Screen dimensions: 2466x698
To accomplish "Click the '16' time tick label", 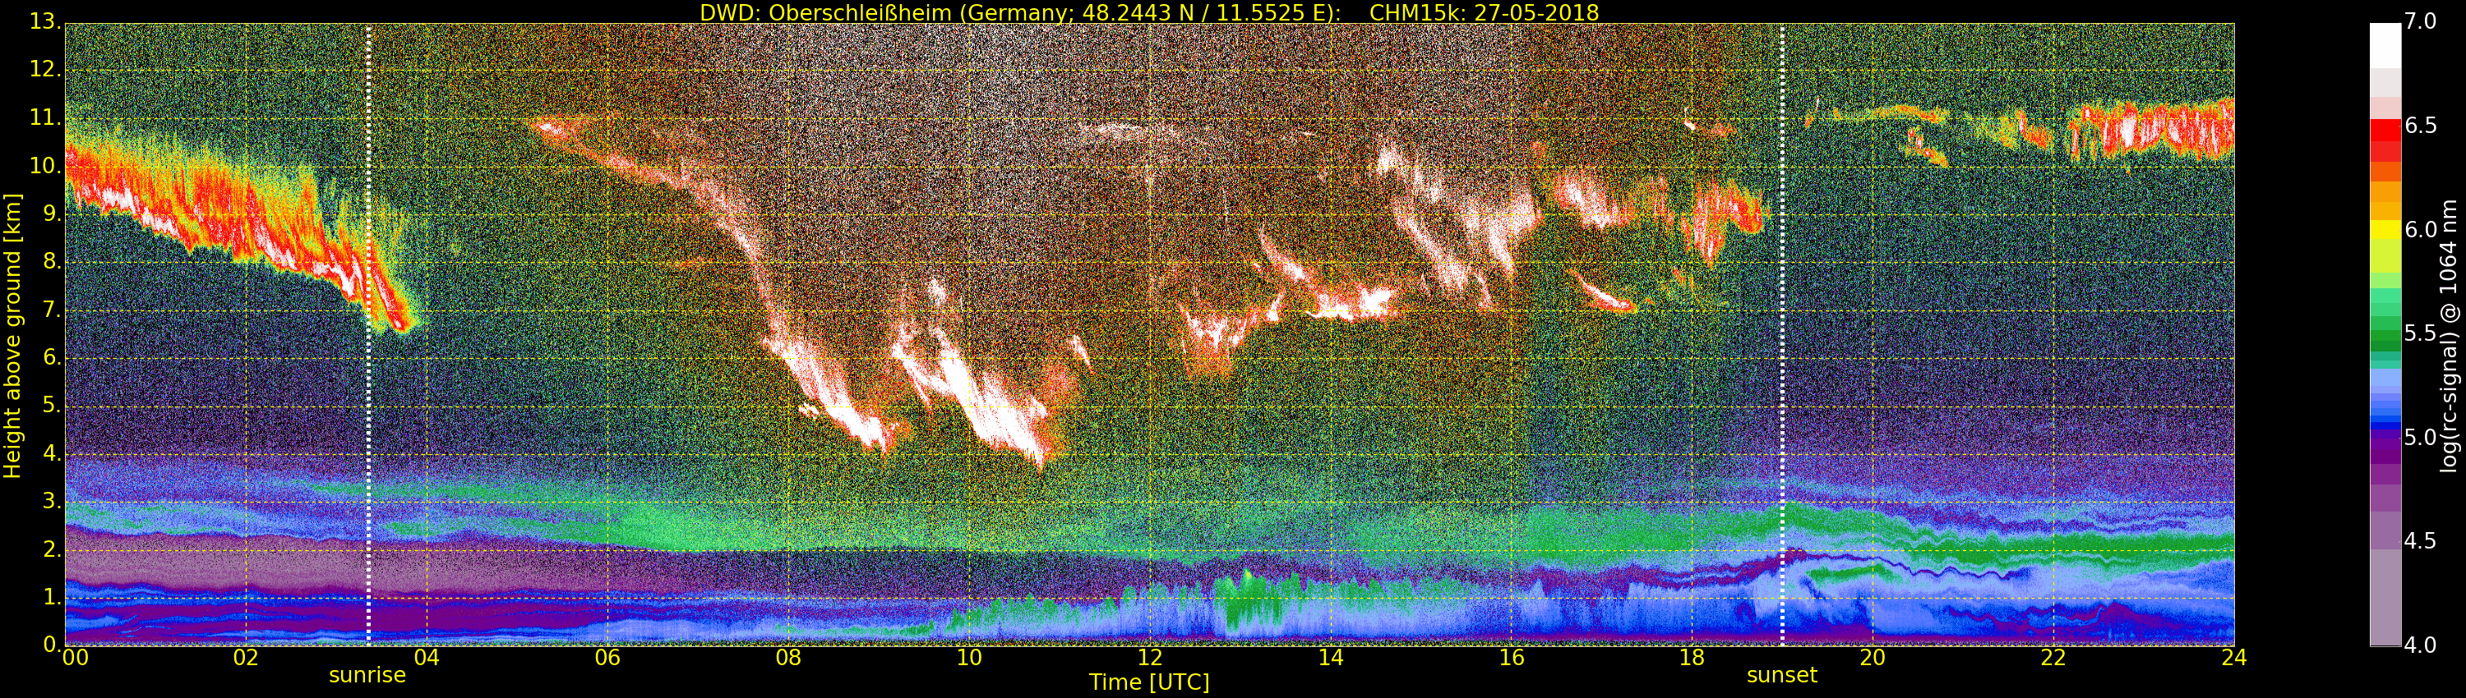I will point(1512,658).
